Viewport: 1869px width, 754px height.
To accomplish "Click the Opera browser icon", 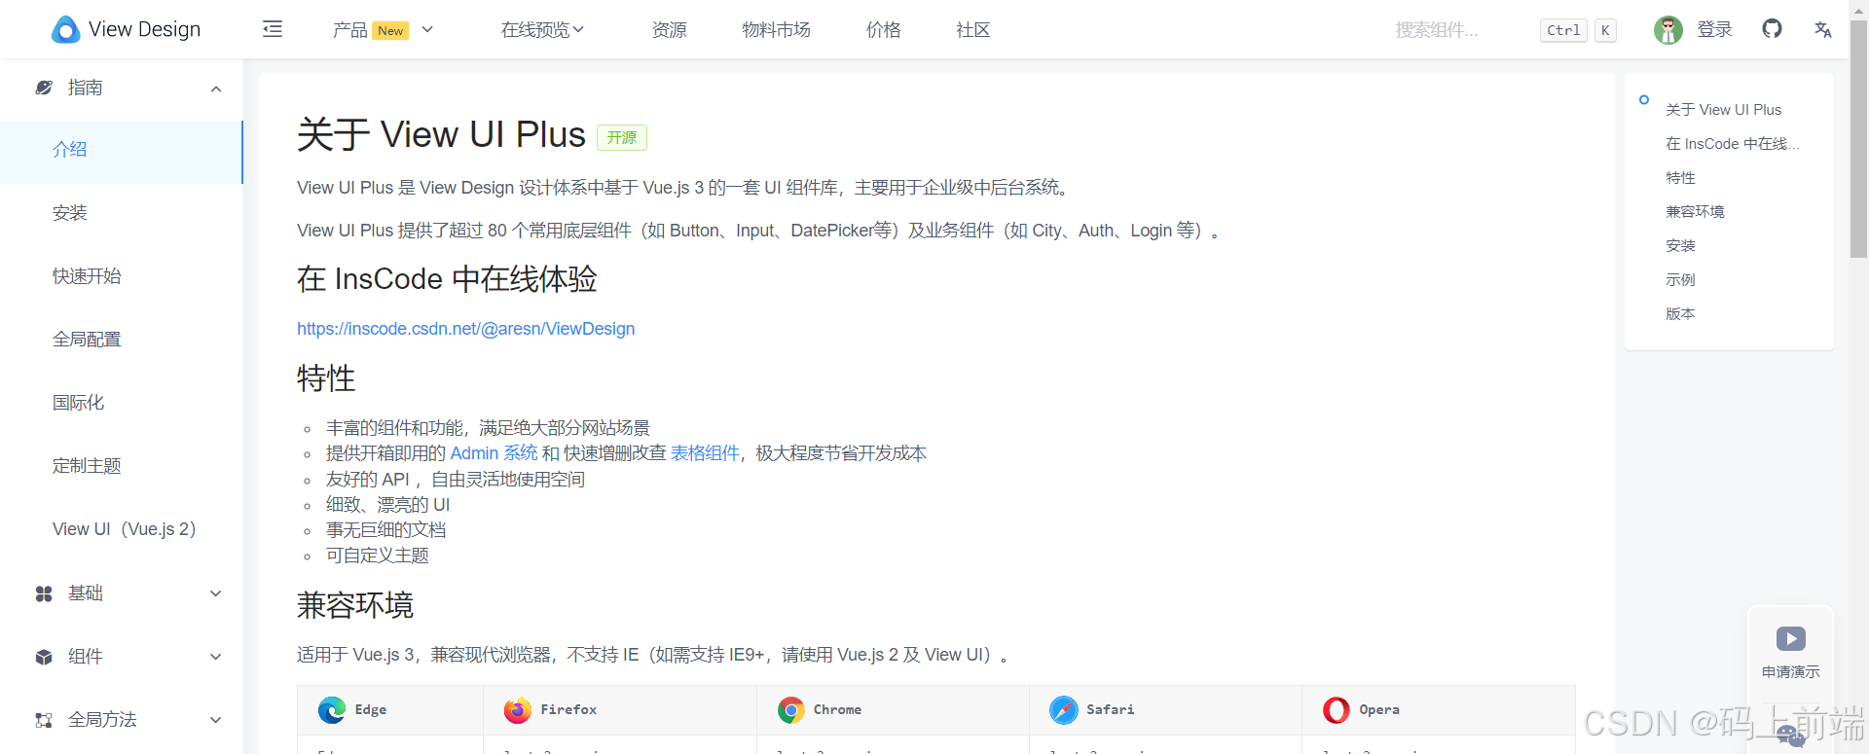I will (x=1337, y=710).
